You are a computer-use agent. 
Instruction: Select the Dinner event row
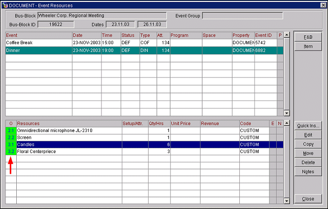pos(38,51)
